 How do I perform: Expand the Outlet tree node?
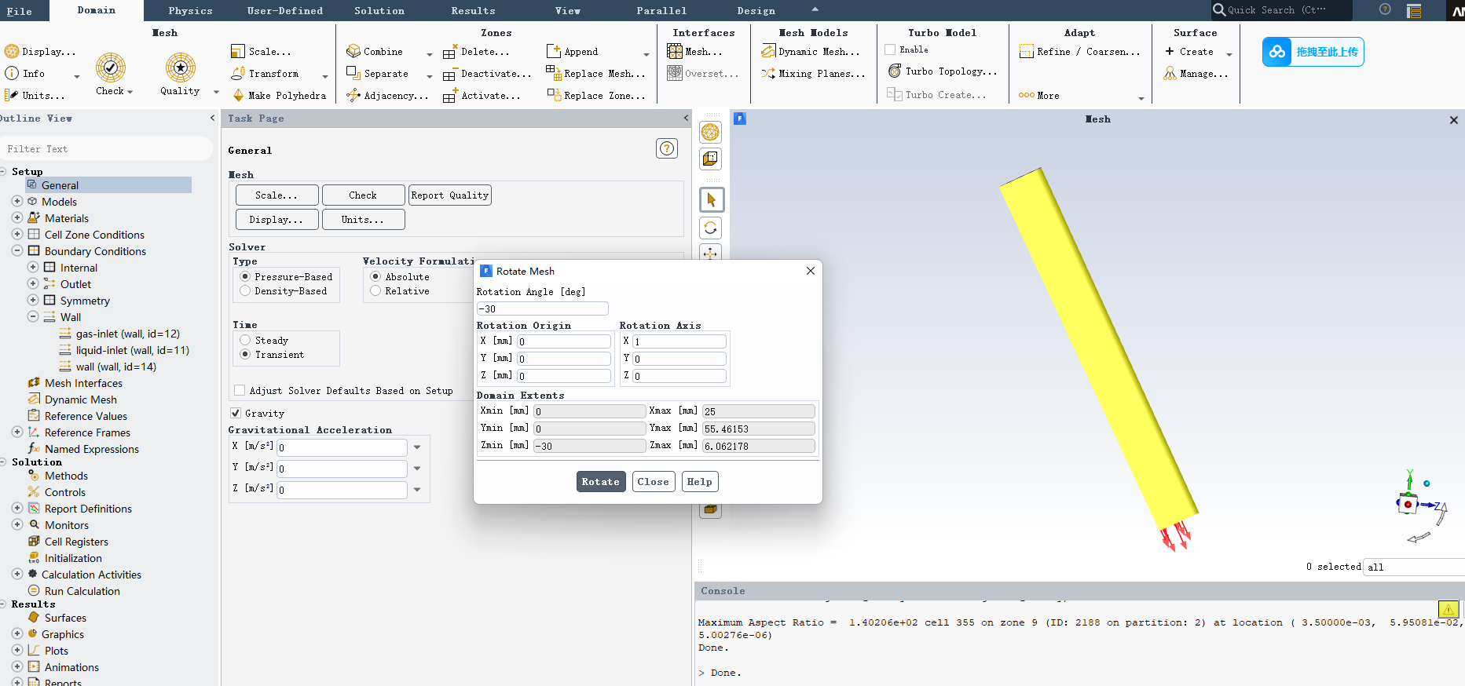tap(33, 283)
